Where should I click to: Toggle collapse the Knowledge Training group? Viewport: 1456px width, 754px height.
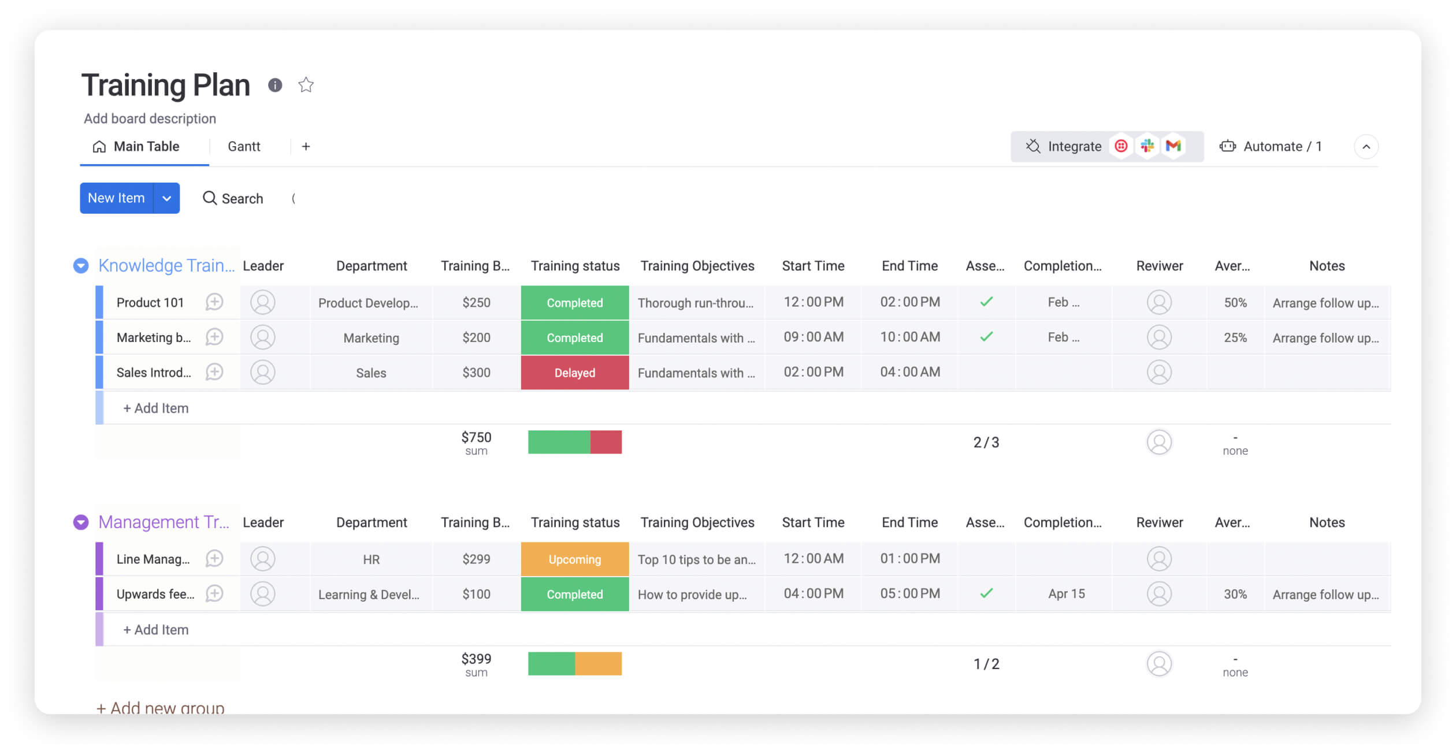(83, 265)
